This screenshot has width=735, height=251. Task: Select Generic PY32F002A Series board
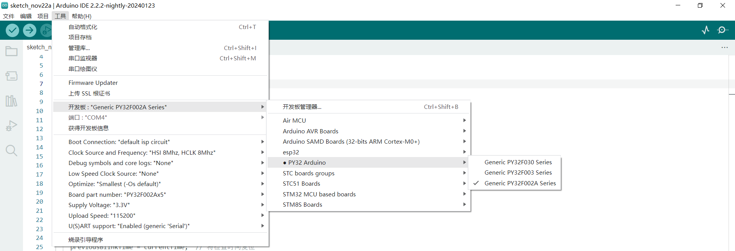pos(520,183)
